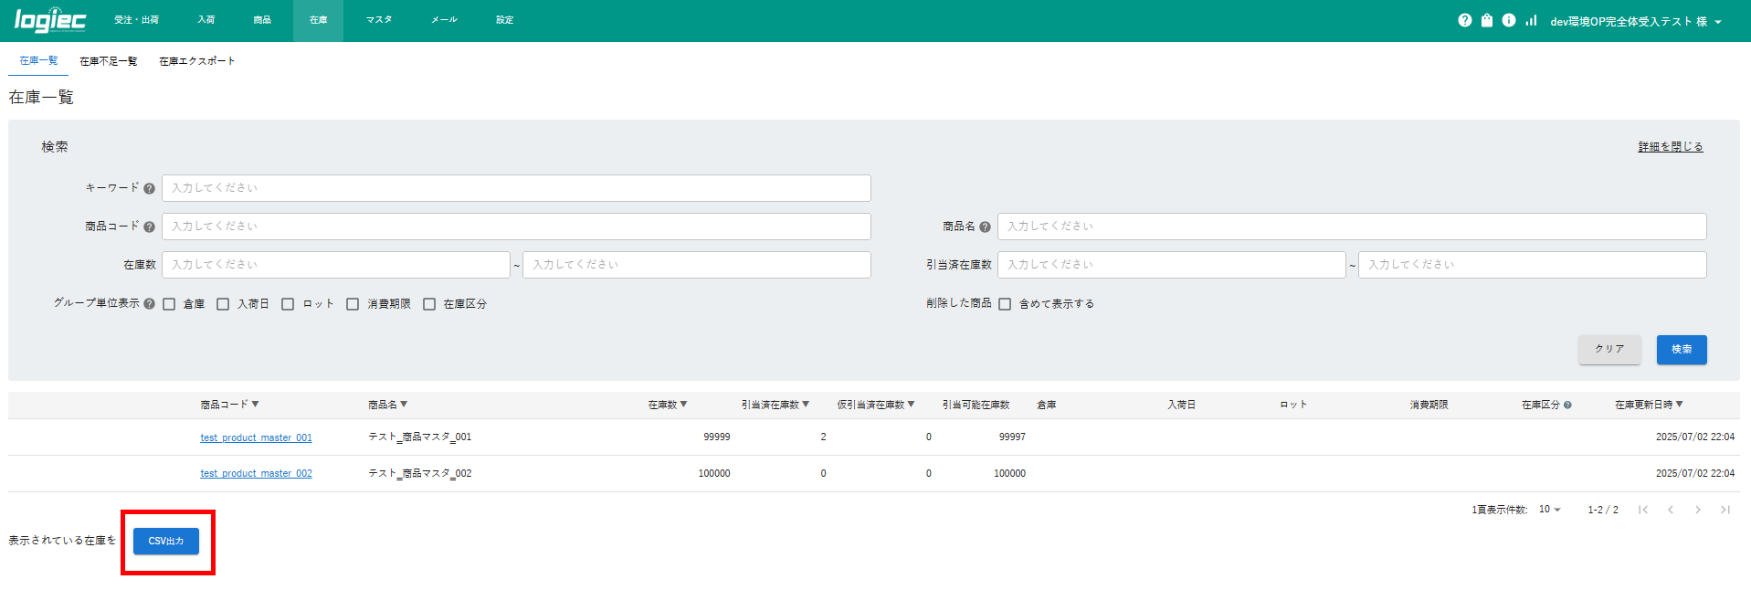Click the information icon in top bar
The image size is (1751, 611).
tap(1509, 20)
